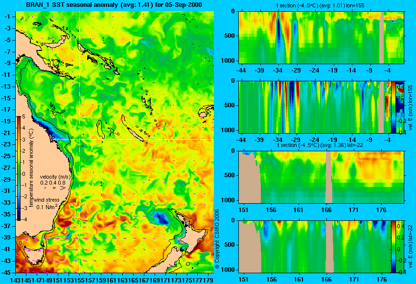Click the 'velocity (m/s)' legend label

[x=55, y=177]
